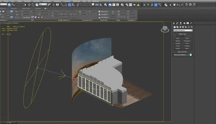The image size is (216, 124).
Task: Activate the Select Object tool
Action: click(9, 5)
